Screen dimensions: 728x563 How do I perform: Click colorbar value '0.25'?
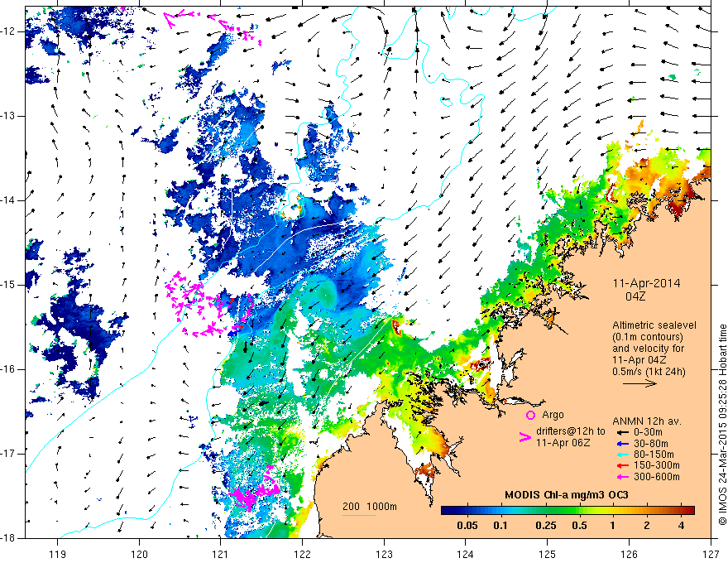pyautogui.click(x=545, y=526)
